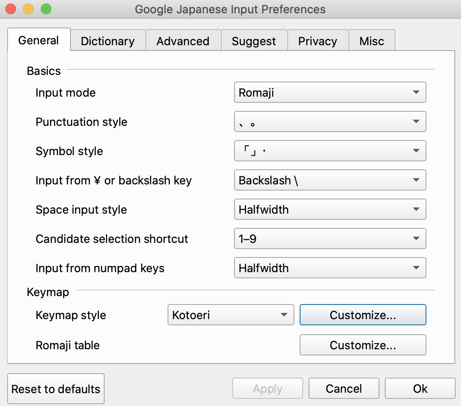This screenshot has width=461, height=406.
Task: Change the yen or backslash key dropdown
Action: tap(330, 180)
